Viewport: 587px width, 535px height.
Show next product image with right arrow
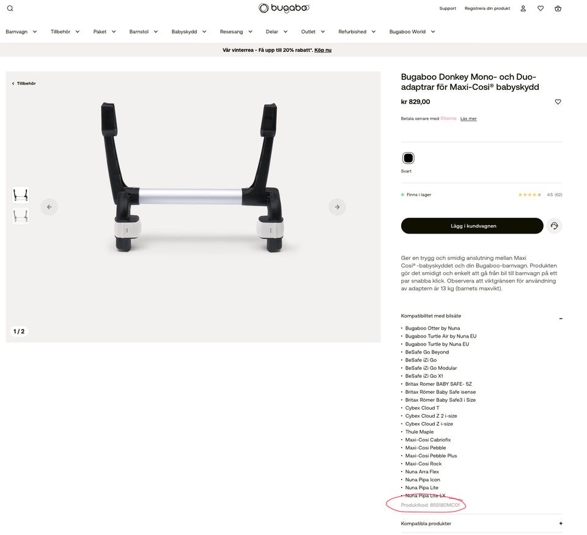338,207
